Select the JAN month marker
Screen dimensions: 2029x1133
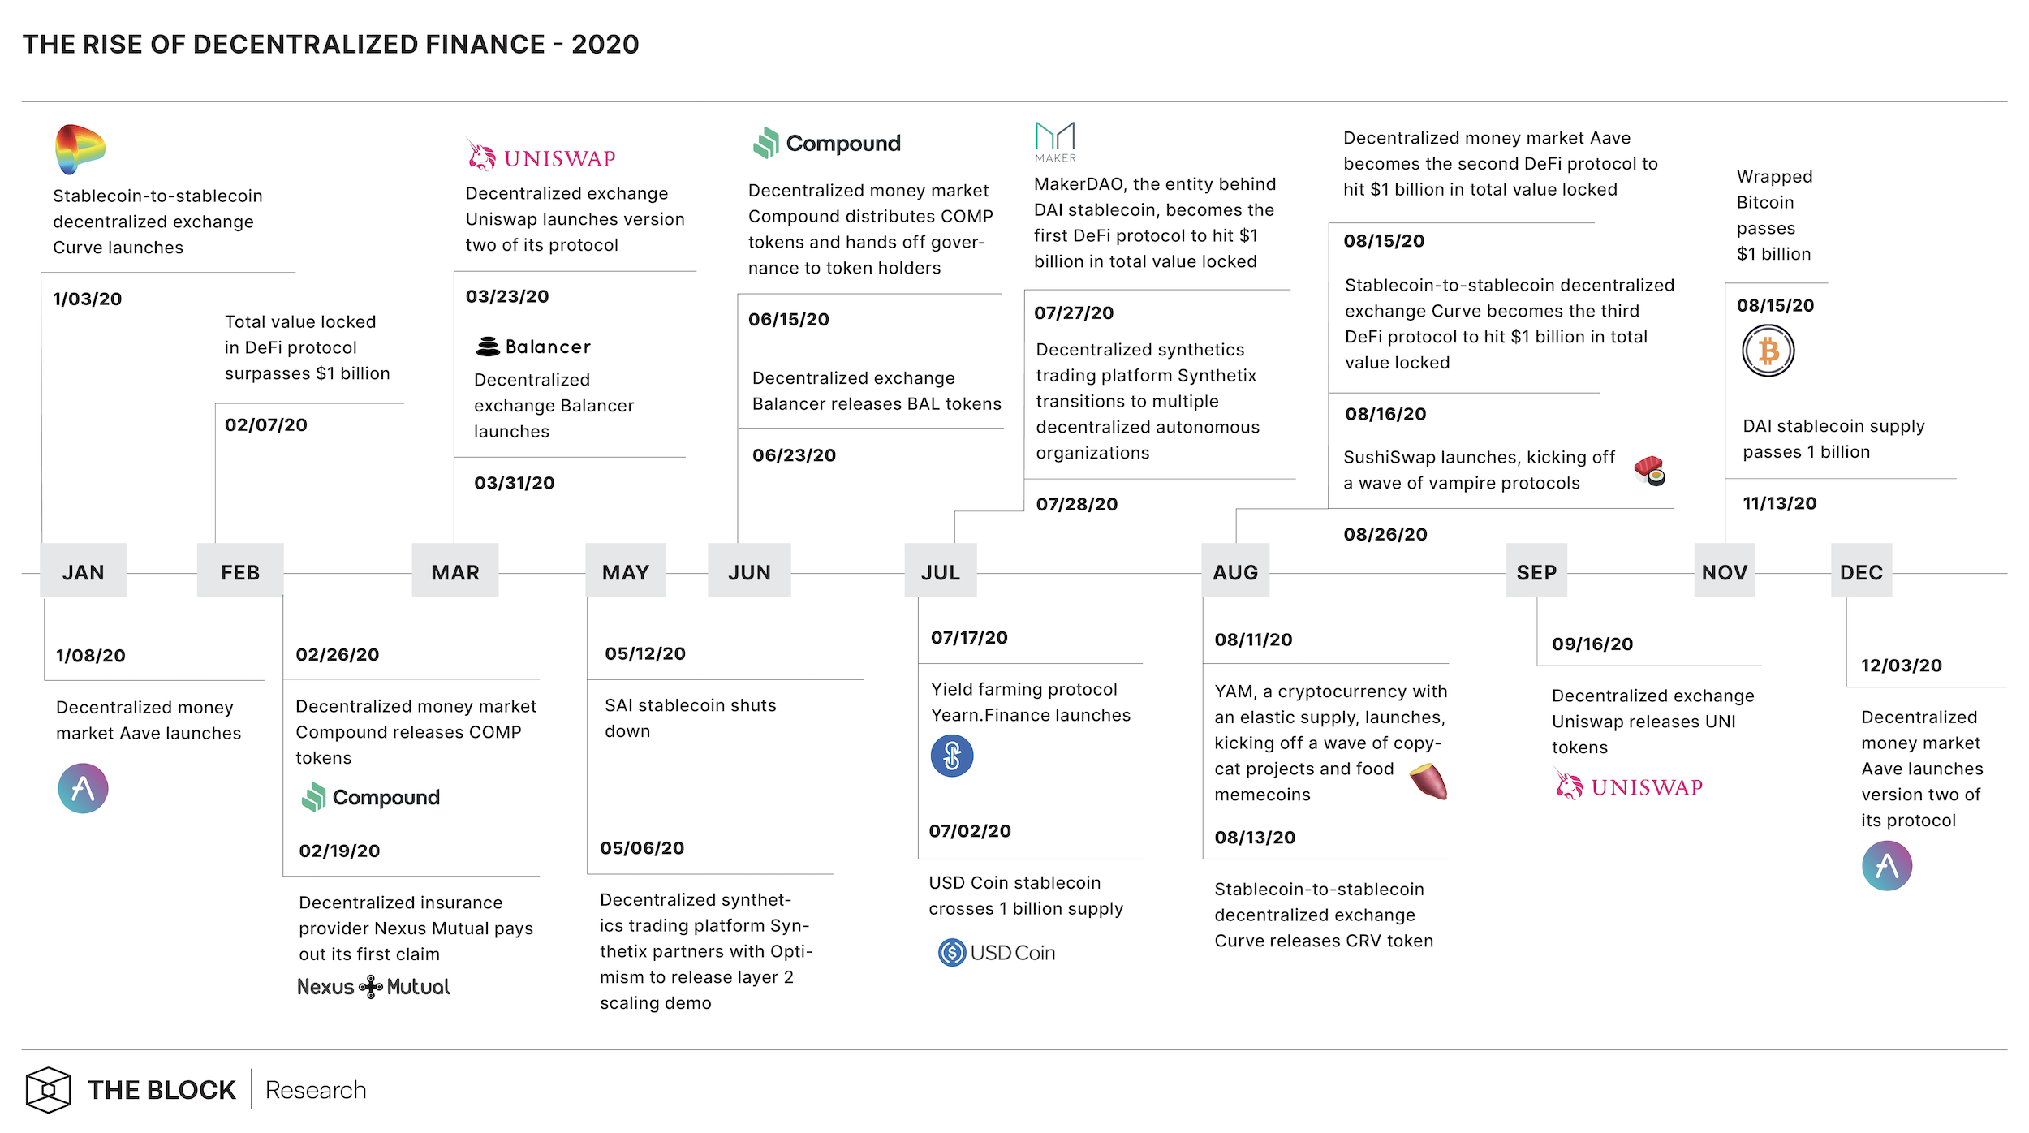pos(84,572)
